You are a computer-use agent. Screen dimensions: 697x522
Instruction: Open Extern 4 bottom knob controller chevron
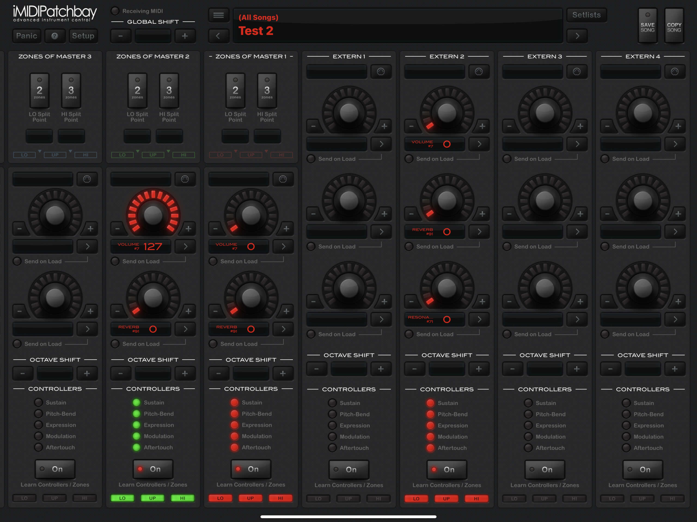coord(675,320)
